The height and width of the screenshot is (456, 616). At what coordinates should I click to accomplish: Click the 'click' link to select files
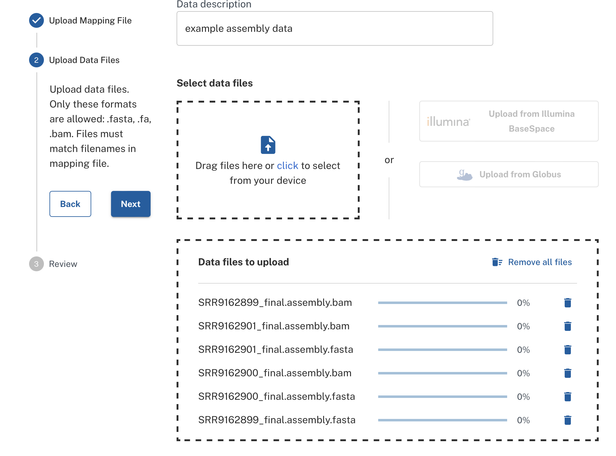287,166
